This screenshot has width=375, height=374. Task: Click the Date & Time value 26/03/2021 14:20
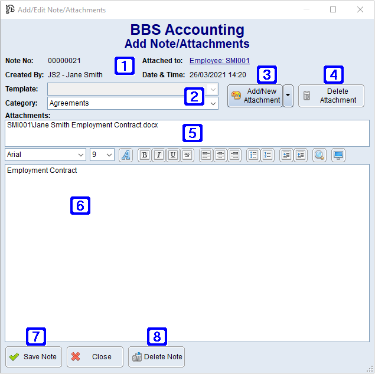(x=218, y=75)
